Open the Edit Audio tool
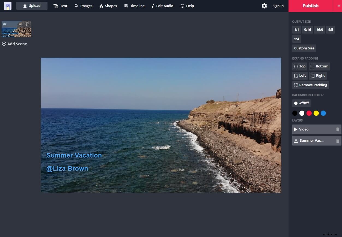 (162, 6)
